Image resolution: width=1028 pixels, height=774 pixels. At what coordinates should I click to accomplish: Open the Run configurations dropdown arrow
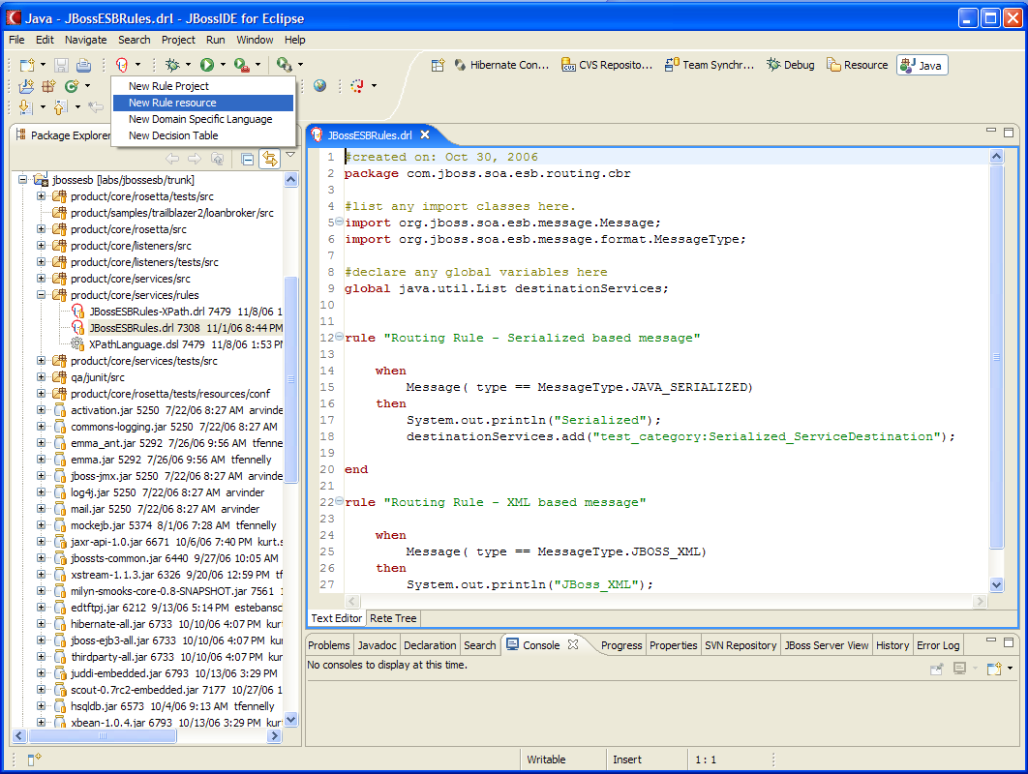click(x=223, y=65)
